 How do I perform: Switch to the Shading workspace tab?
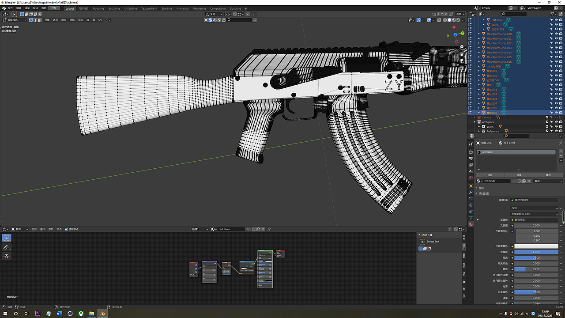(167, 8)
